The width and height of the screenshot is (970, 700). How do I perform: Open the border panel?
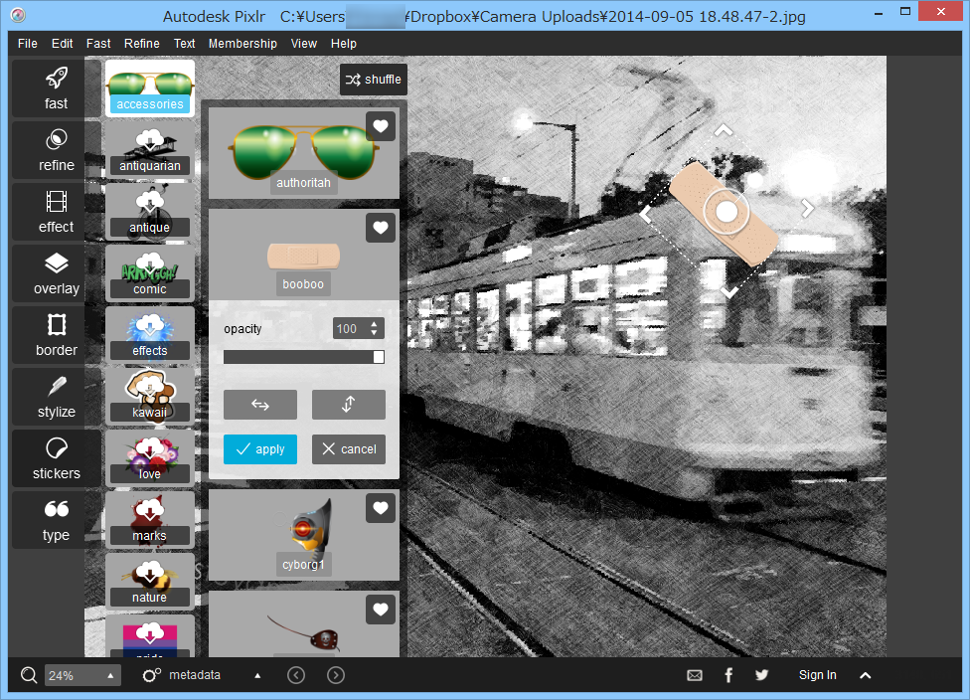point(56,335)
